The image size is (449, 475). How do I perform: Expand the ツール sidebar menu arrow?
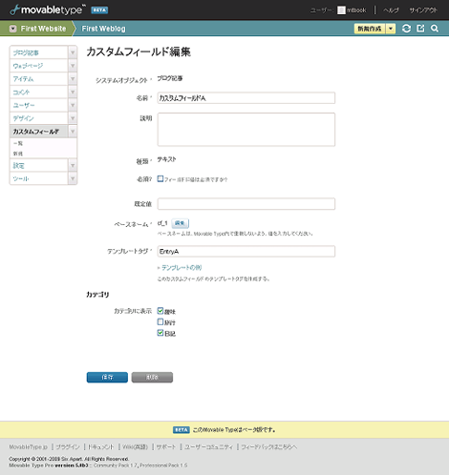[73, 178]
